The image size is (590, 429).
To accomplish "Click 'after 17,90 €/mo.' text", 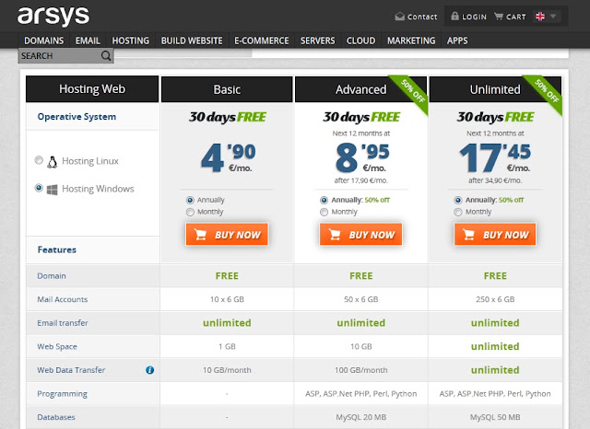I will pyautogui.click(x=360, y=180).
